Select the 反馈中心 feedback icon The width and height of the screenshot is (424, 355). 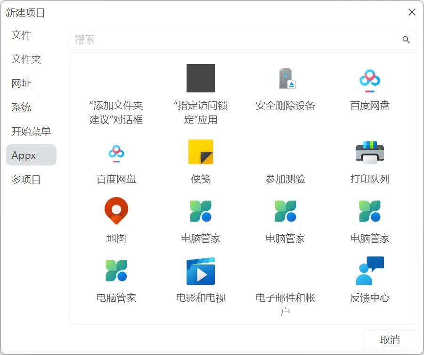tap(370, 271)
